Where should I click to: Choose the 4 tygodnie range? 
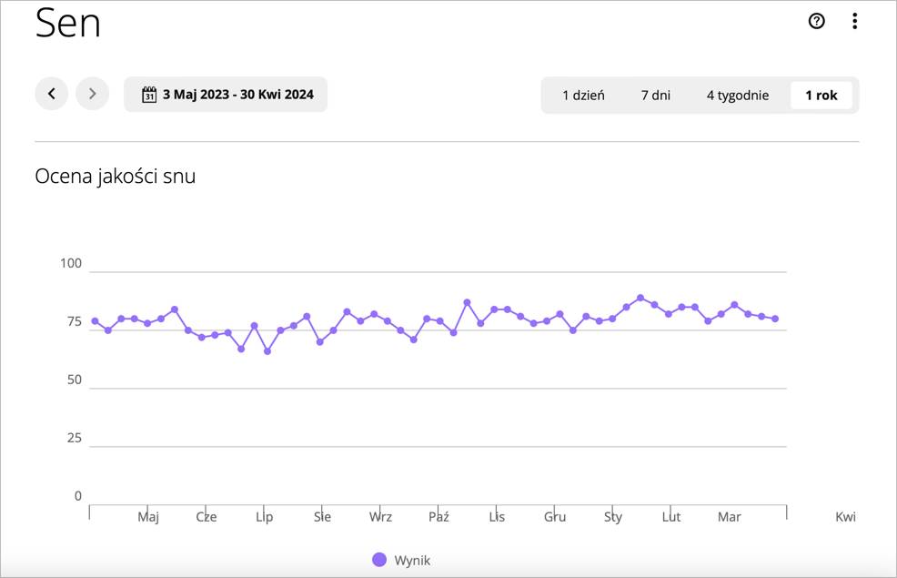737,95
